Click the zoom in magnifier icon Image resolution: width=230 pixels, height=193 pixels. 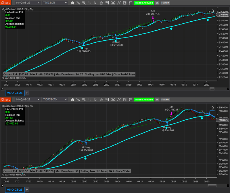pyautogui.click(x=84, y=3)
